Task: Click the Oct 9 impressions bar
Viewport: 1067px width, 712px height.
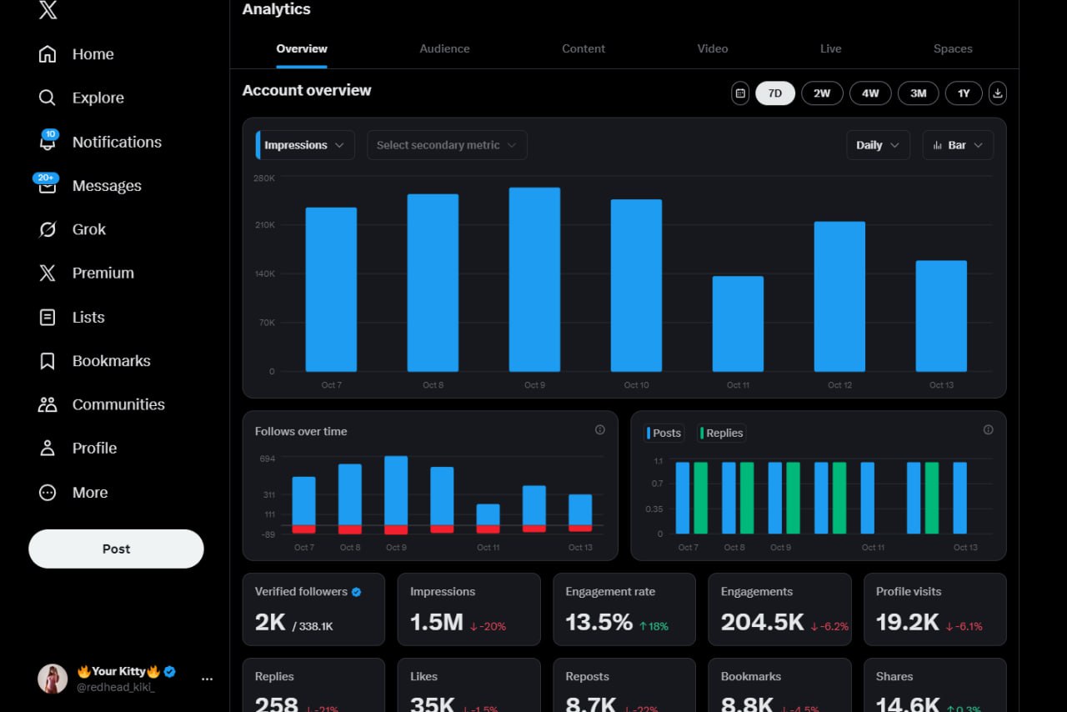Action: point(534,279)
